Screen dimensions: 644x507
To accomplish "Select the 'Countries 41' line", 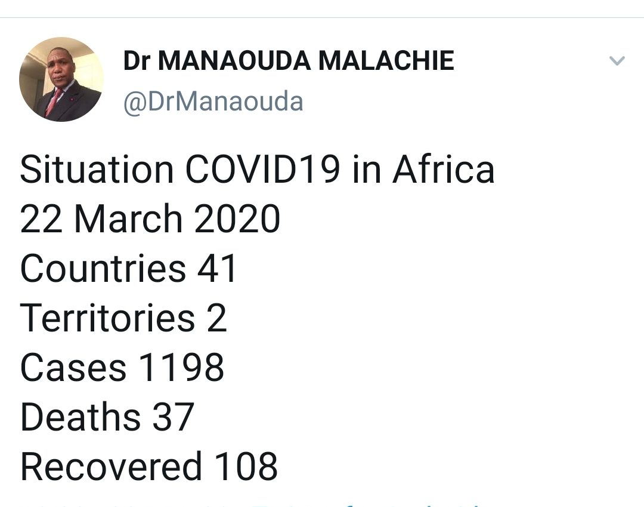I will tap(128, 268).
